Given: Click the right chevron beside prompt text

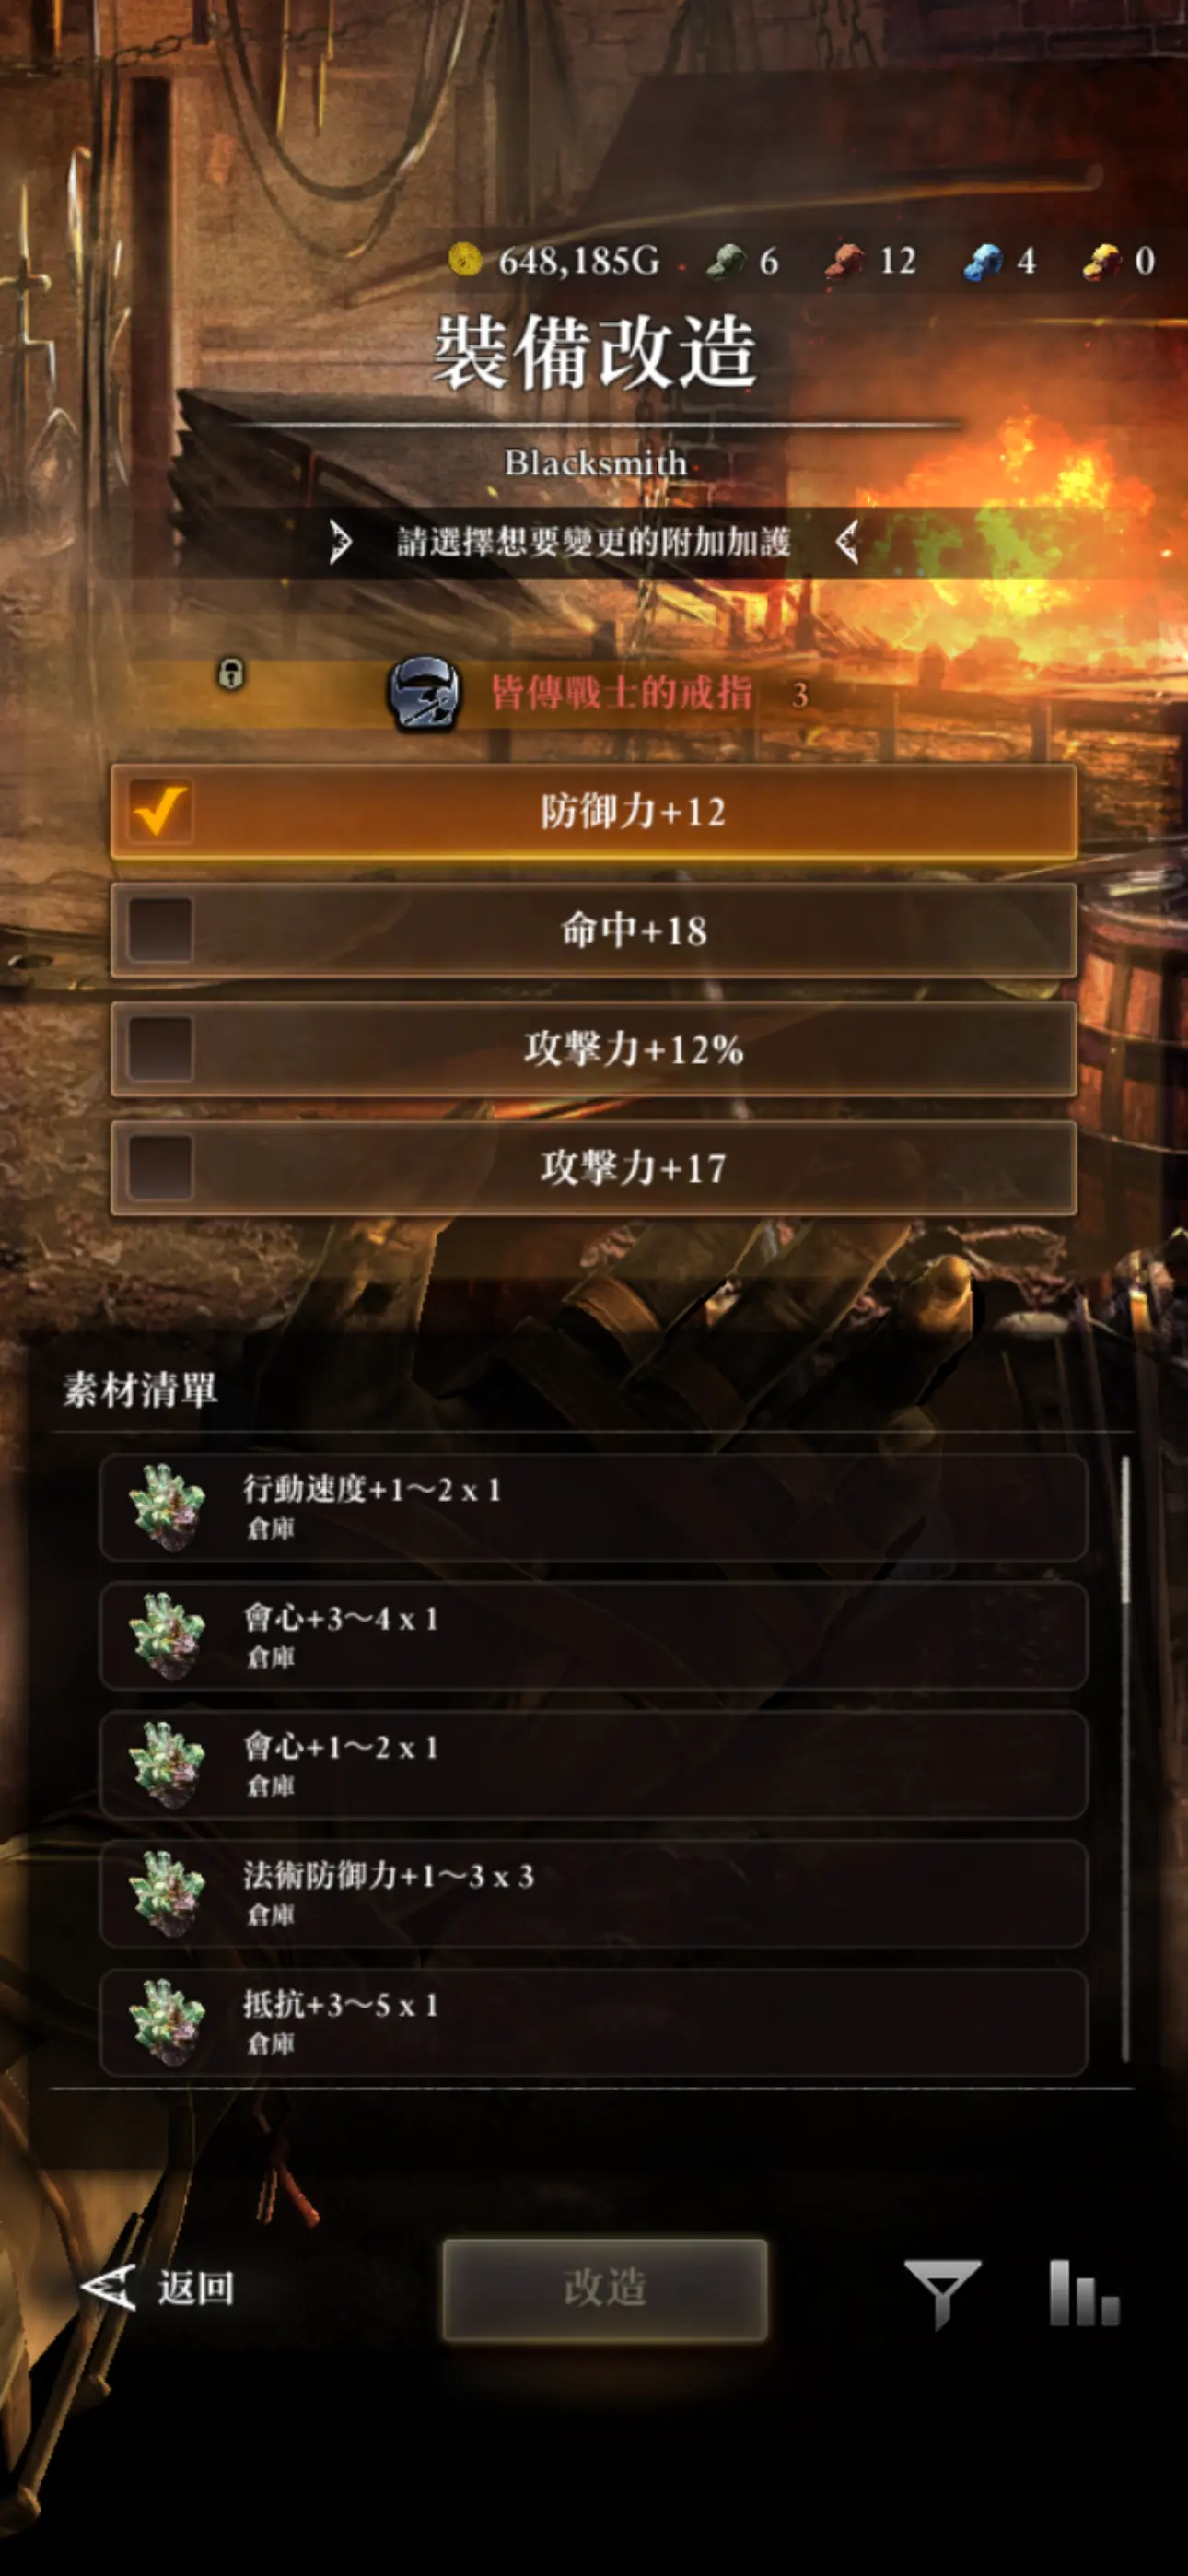Looking at the screenshot, I should (x=847, y=542).
